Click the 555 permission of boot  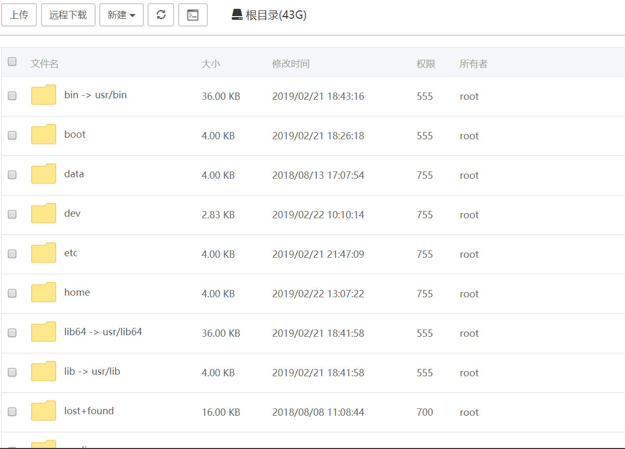(424, 136)
